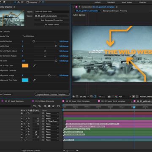Click the timeline layer search field
152x152 pixels.
coord(15,106)
